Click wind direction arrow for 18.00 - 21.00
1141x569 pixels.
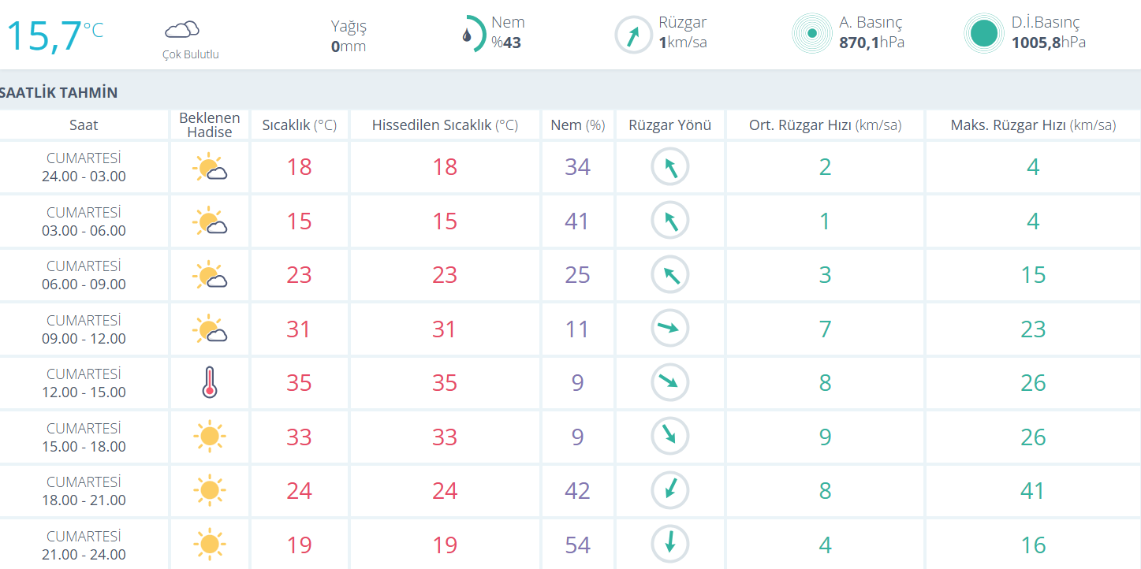(x=669, y=490)
